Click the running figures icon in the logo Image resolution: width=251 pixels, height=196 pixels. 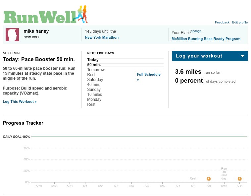point(82,14)
